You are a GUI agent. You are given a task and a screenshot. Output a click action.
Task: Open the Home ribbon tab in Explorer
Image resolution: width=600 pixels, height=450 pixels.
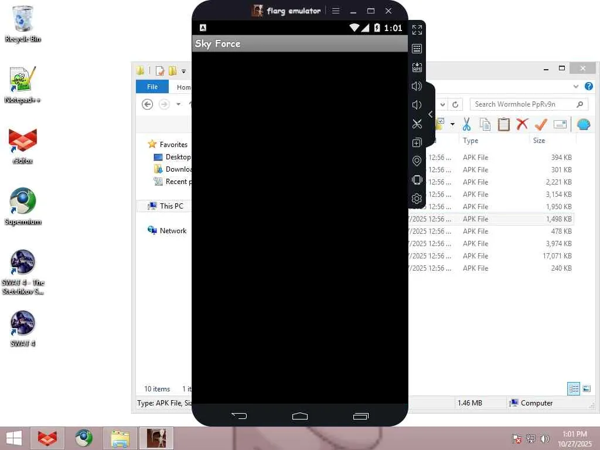[x=183, y=87]
